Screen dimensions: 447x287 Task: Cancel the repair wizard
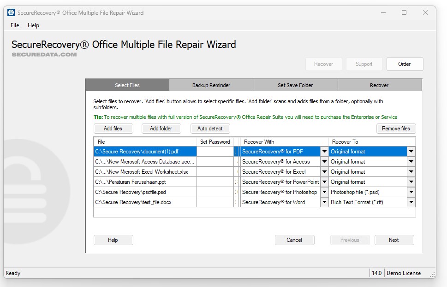pos(294,240)
